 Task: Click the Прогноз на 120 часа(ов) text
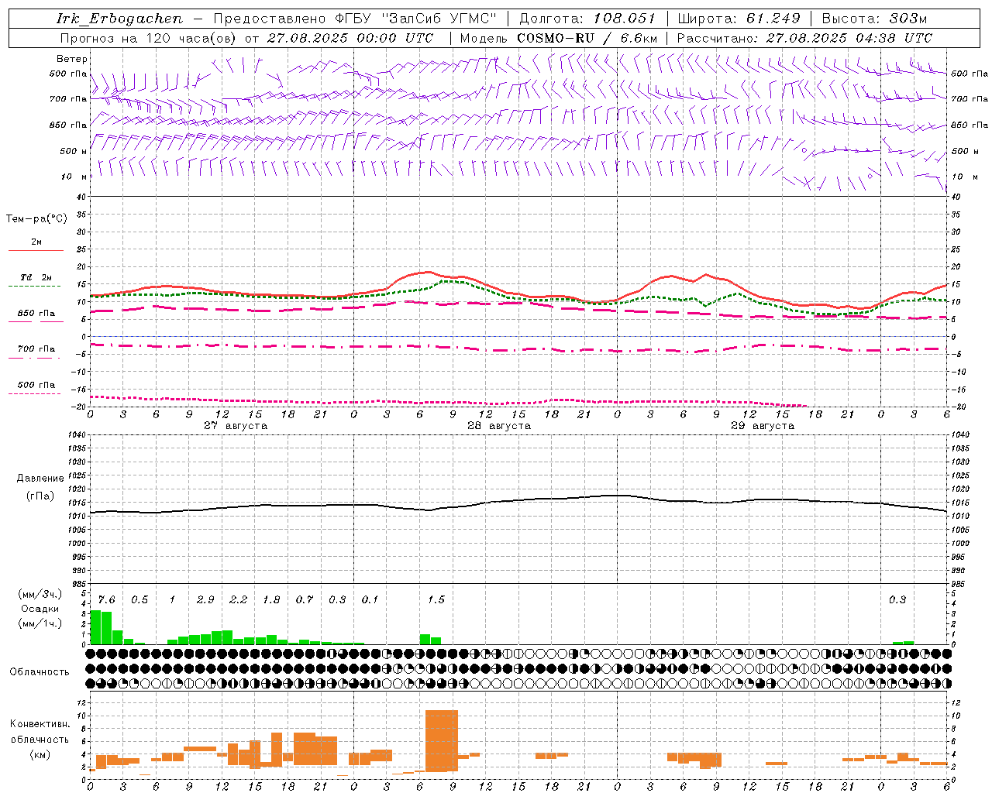[x=149, y=38]
